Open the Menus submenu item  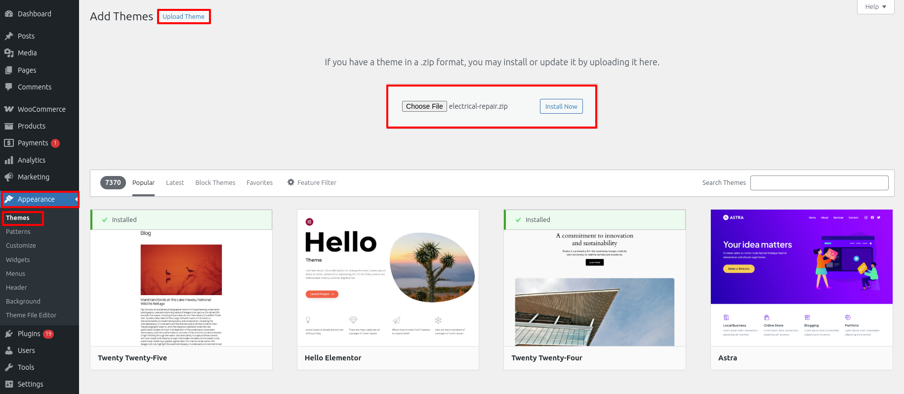click(x=15, y=273)
